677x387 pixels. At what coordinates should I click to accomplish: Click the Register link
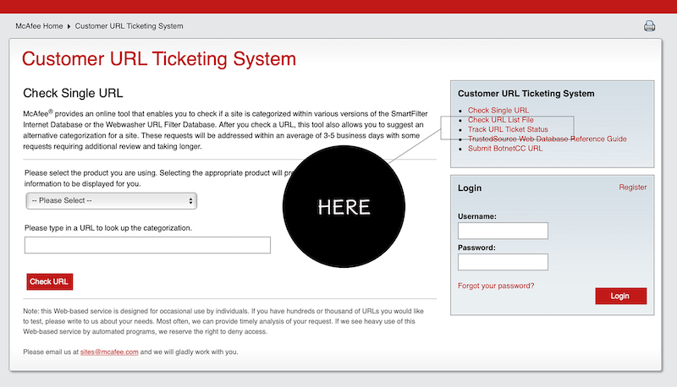[x=632, y=187]
